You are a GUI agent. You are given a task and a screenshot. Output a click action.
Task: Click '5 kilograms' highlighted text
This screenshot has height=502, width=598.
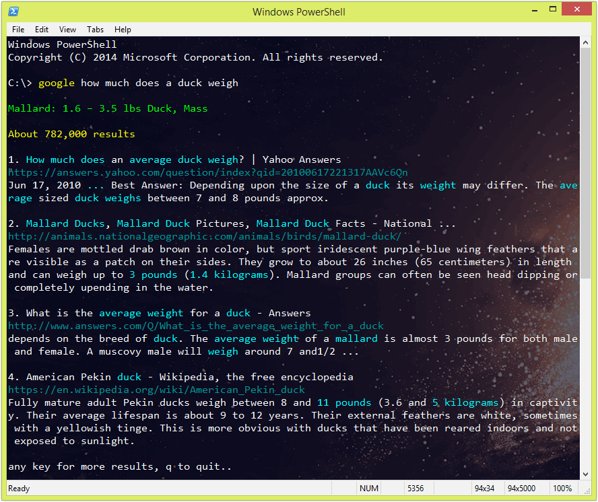coord(465,402)
